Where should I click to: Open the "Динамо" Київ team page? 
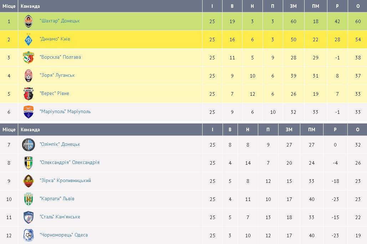pyautogui.click(x=55, y=39)
